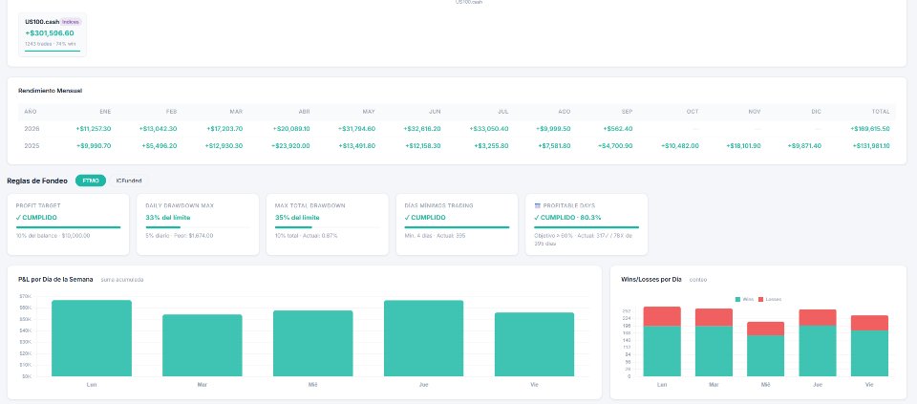Click the 2026 May value +$31,794.60
The image size is (917, 404).
pos(356,129)
